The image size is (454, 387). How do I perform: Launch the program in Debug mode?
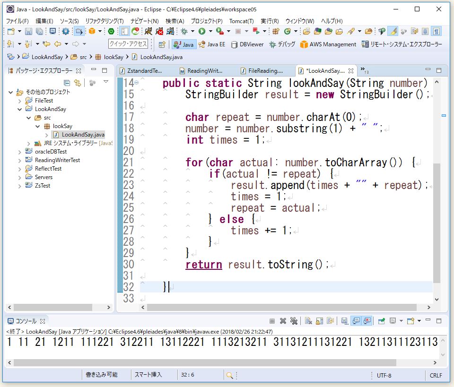(184, 31)
